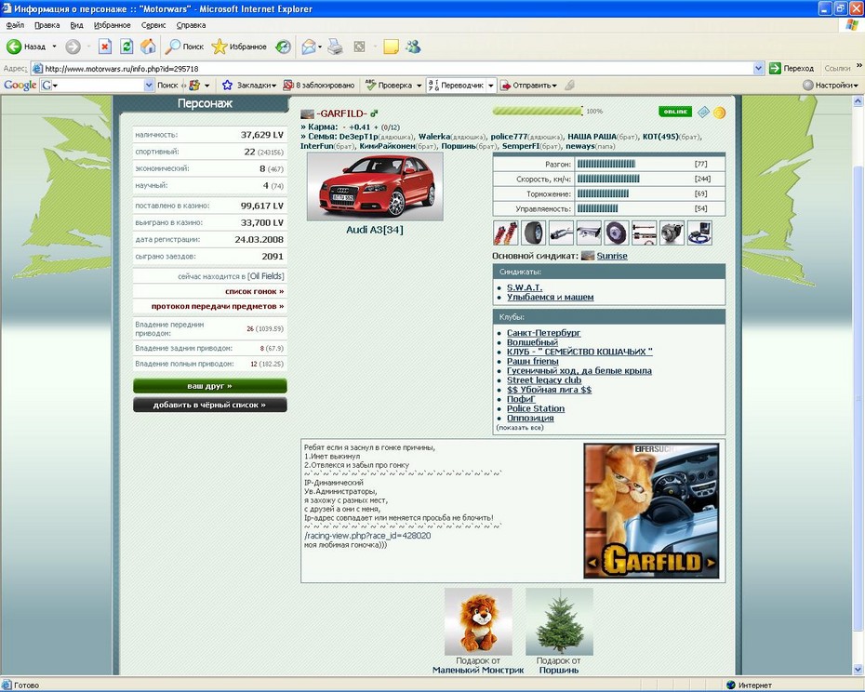The width and height of the screenshot is (865, 692).
Task: Open the Санкт-Петербург club link
Action: 543,333
